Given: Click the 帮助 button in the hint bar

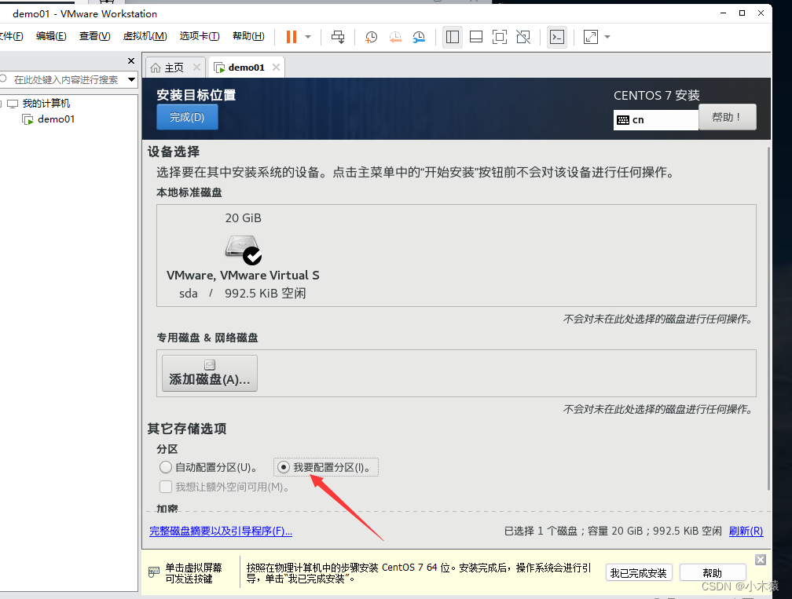Looking at the screenshot, I should tap(713, 573).
